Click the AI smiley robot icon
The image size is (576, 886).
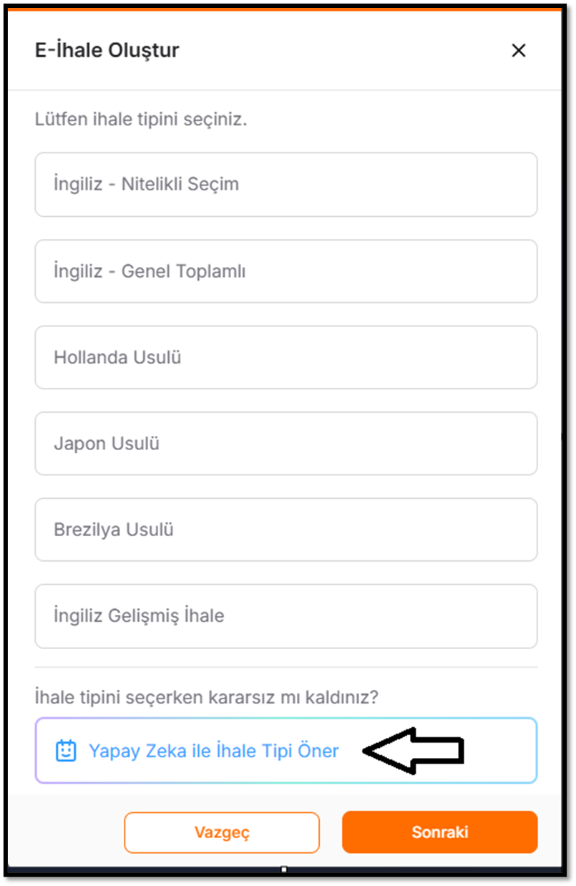(66, 751)
